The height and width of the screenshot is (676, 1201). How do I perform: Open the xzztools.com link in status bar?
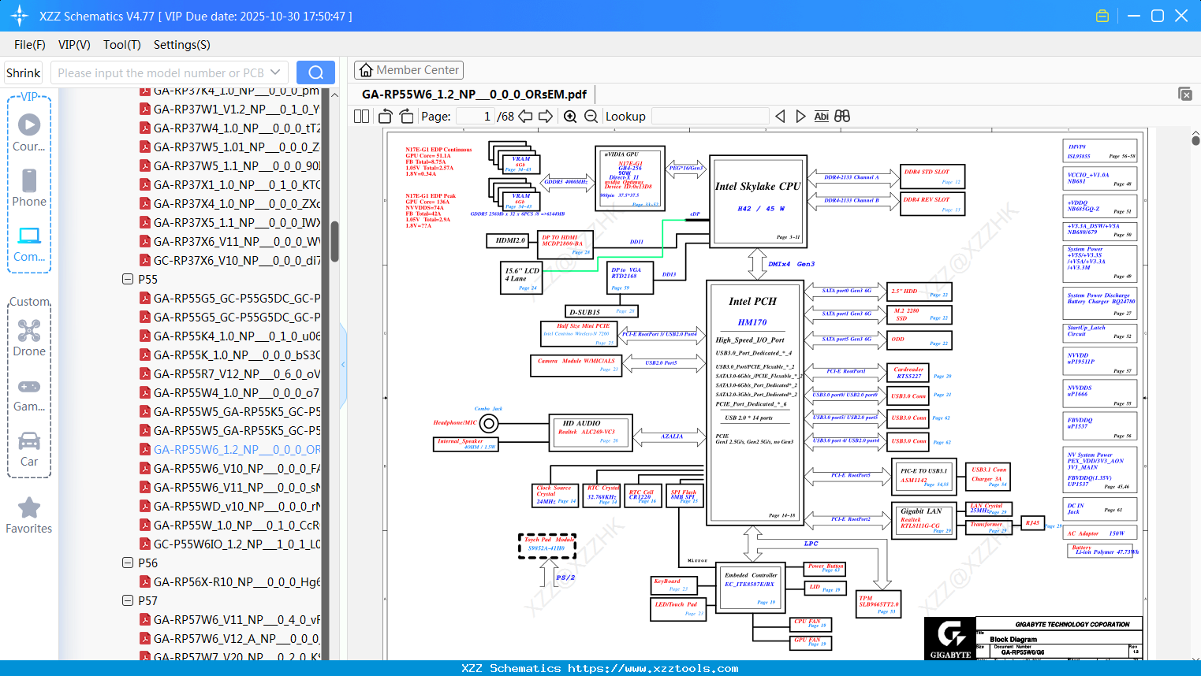point(653,668)
